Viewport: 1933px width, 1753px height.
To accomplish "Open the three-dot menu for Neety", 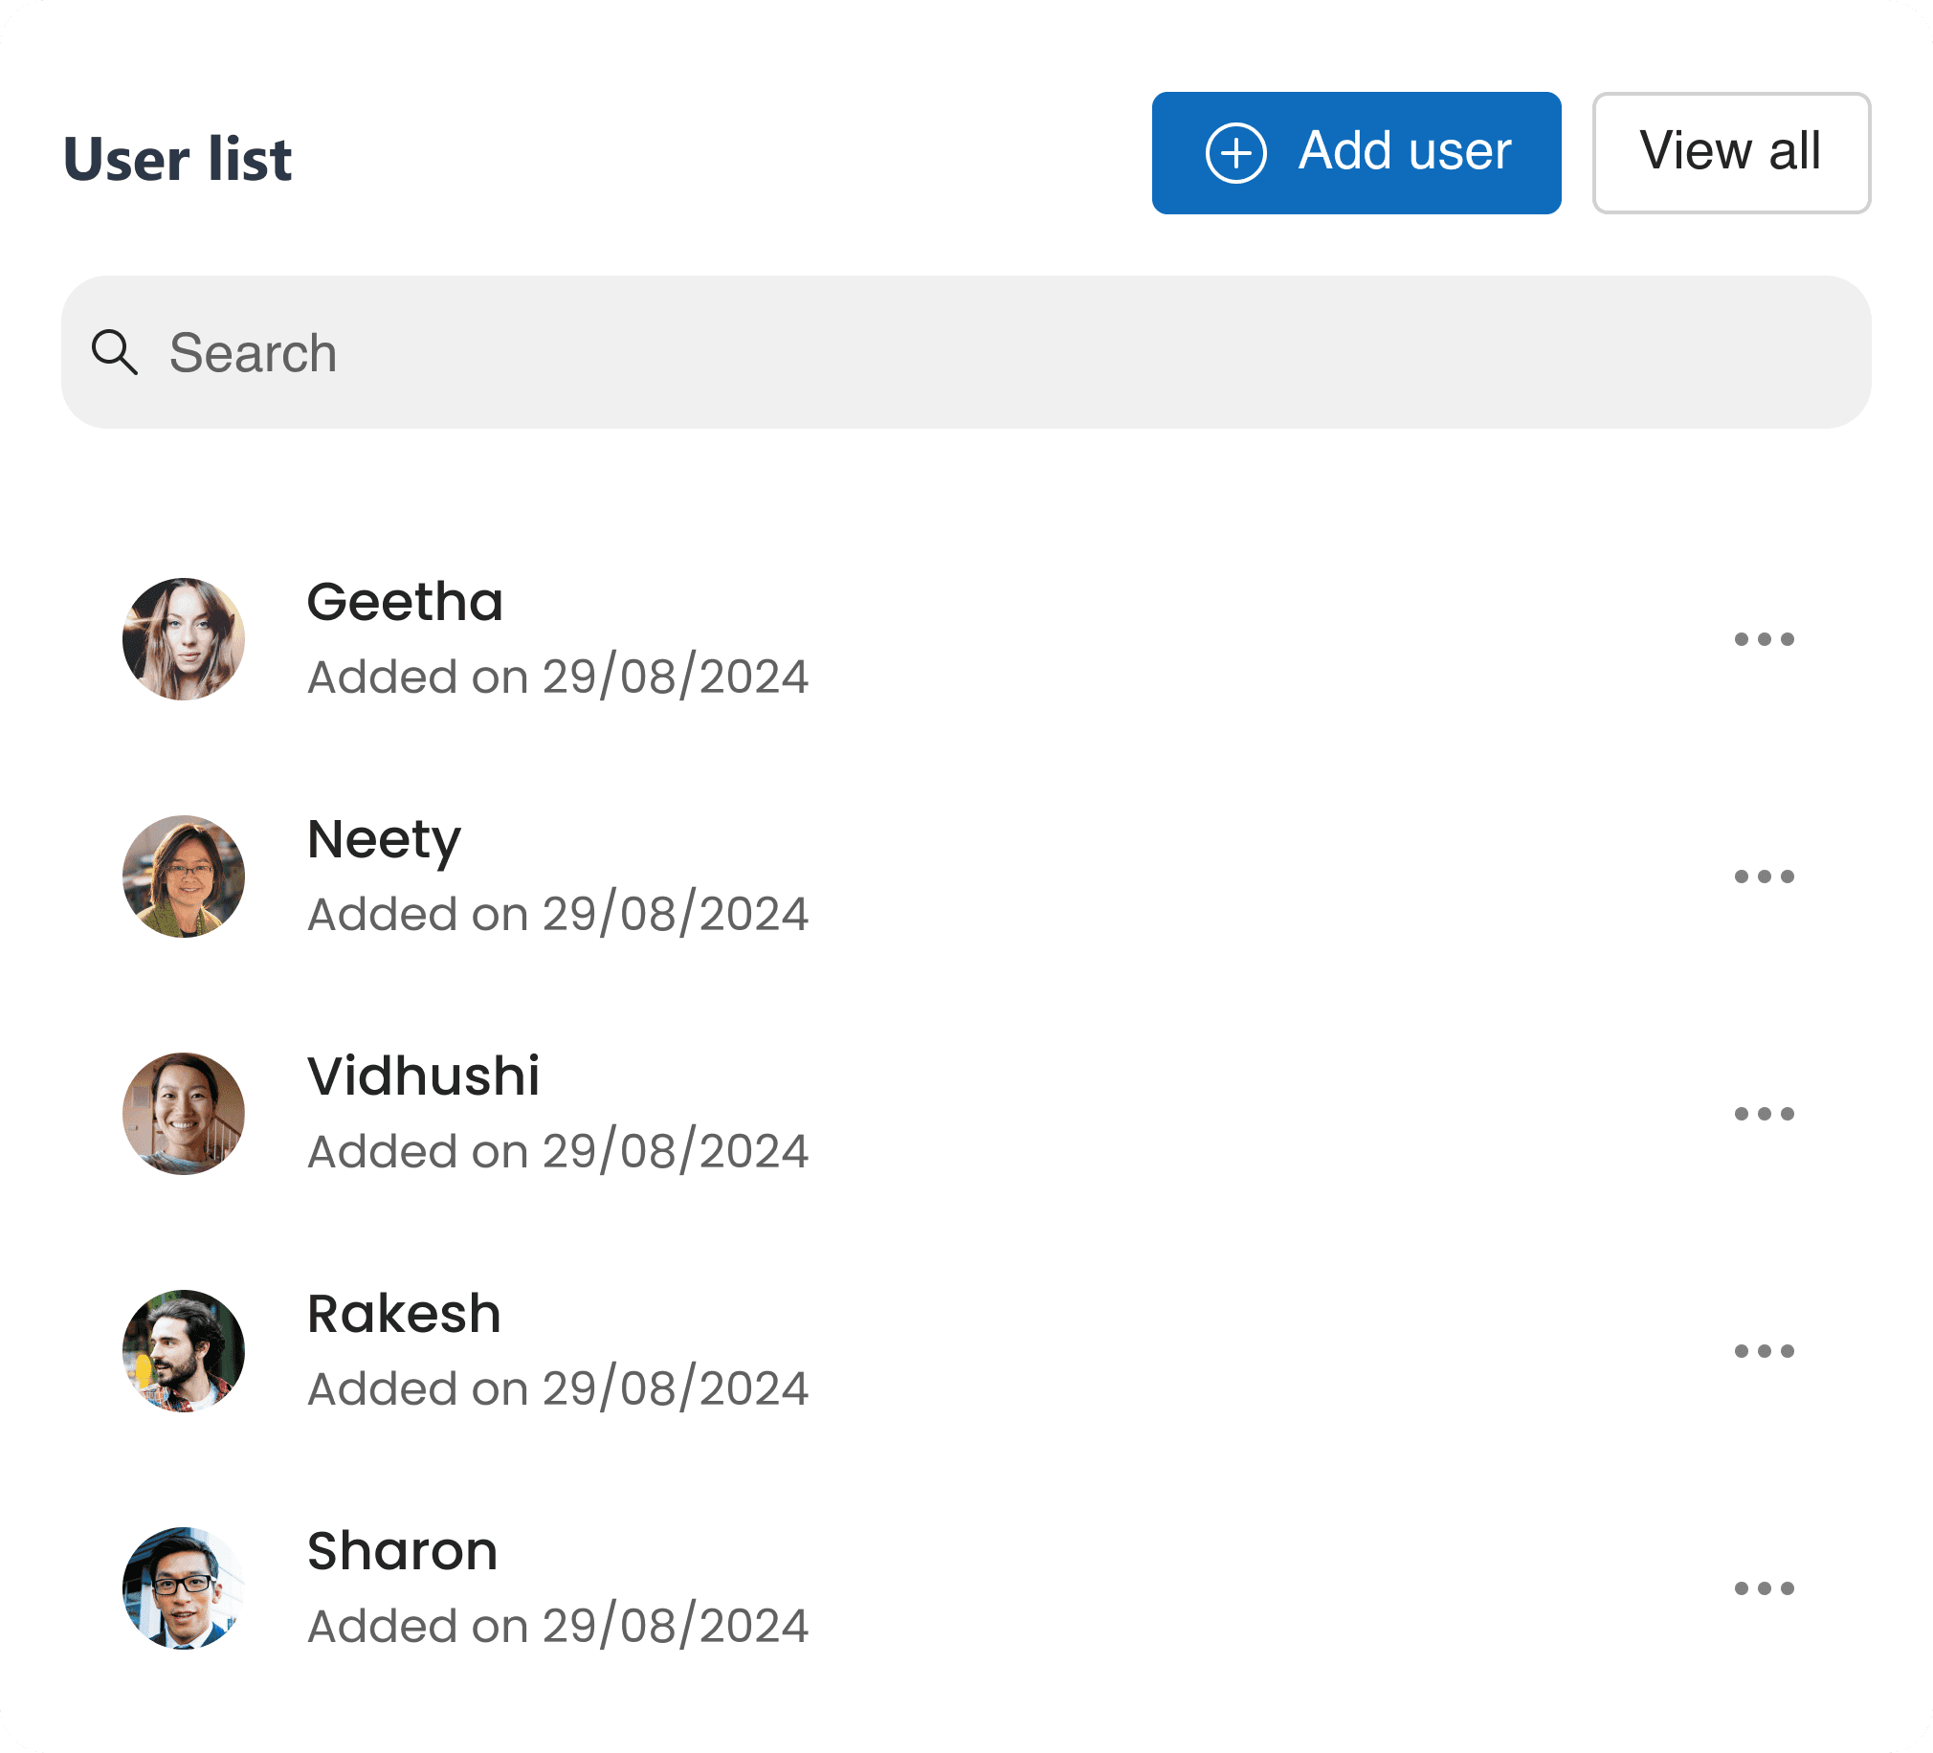I will [x=1764, y=876].
